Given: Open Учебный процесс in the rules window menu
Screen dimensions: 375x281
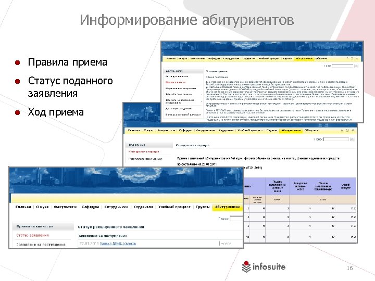Looking at the screenshot, I should pos(269,58).
